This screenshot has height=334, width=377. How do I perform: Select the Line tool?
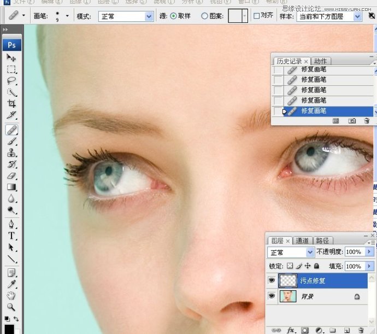(11, 259)
